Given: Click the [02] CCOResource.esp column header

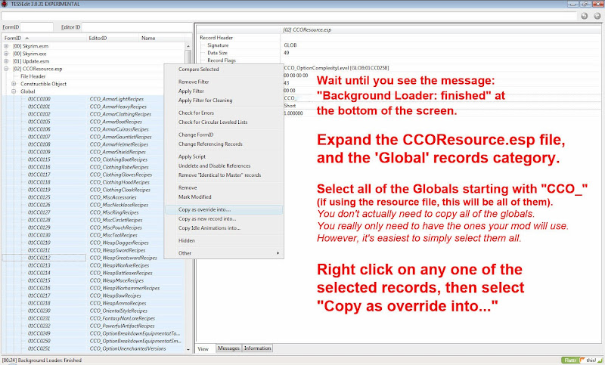Looking at the screenshot, I should click(x=307, y=29).
